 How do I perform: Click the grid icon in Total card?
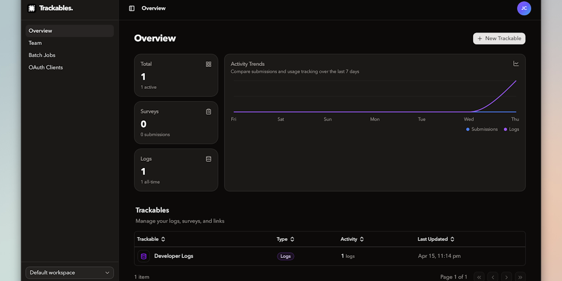[x=209, y=64]
